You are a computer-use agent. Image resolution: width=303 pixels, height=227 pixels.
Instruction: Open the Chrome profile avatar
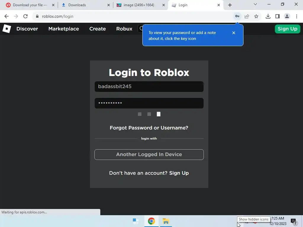click(287, 17)
